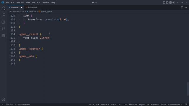The width and height of the screenshot is (189, 106).
Task: Split the editor to the right
Action: 182,7
